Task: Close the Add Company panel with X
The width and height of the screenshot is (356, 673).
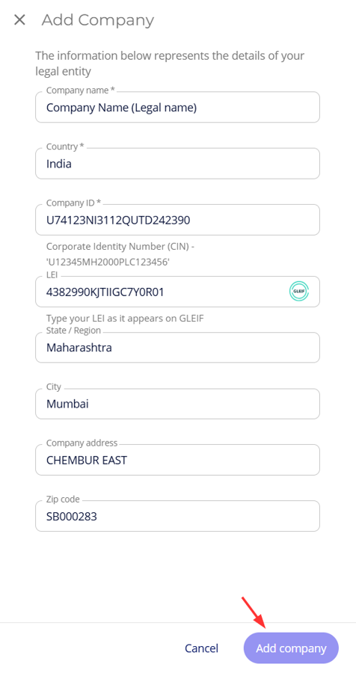Action: pos(19,19)
